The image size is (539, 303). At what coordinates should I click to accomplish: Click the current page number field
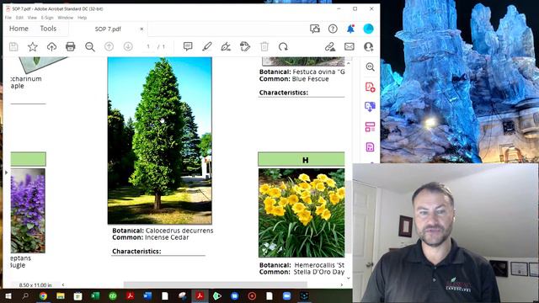tap(148, 46)
